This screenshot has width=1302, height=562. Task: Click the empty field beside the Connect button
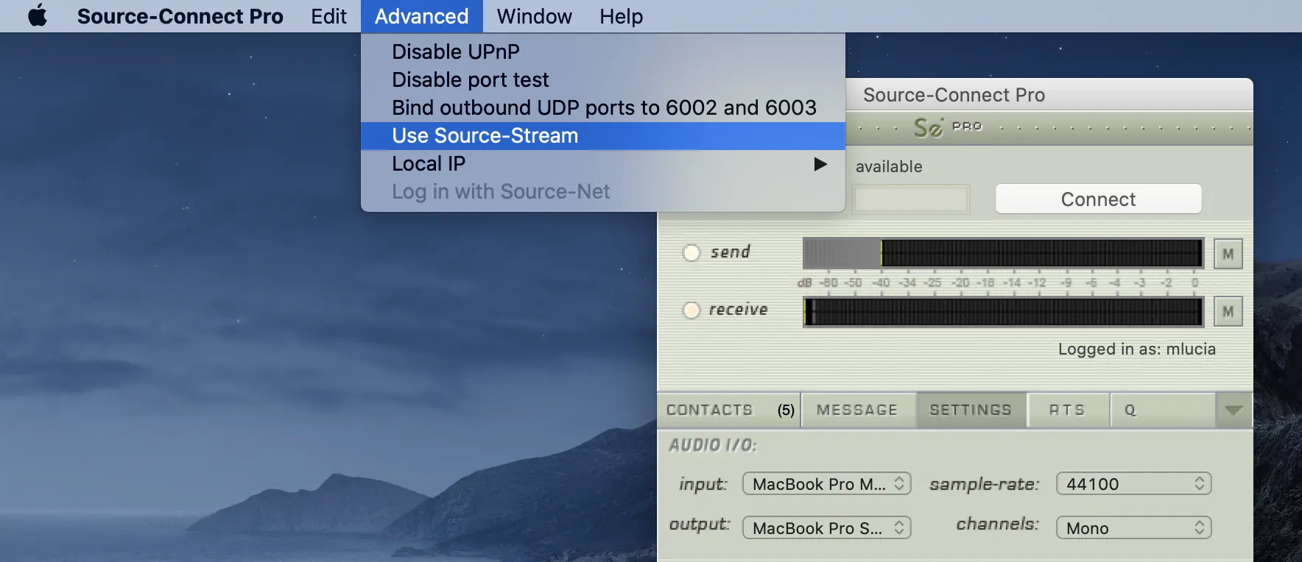pyautogui.click(x=911, y=199)
